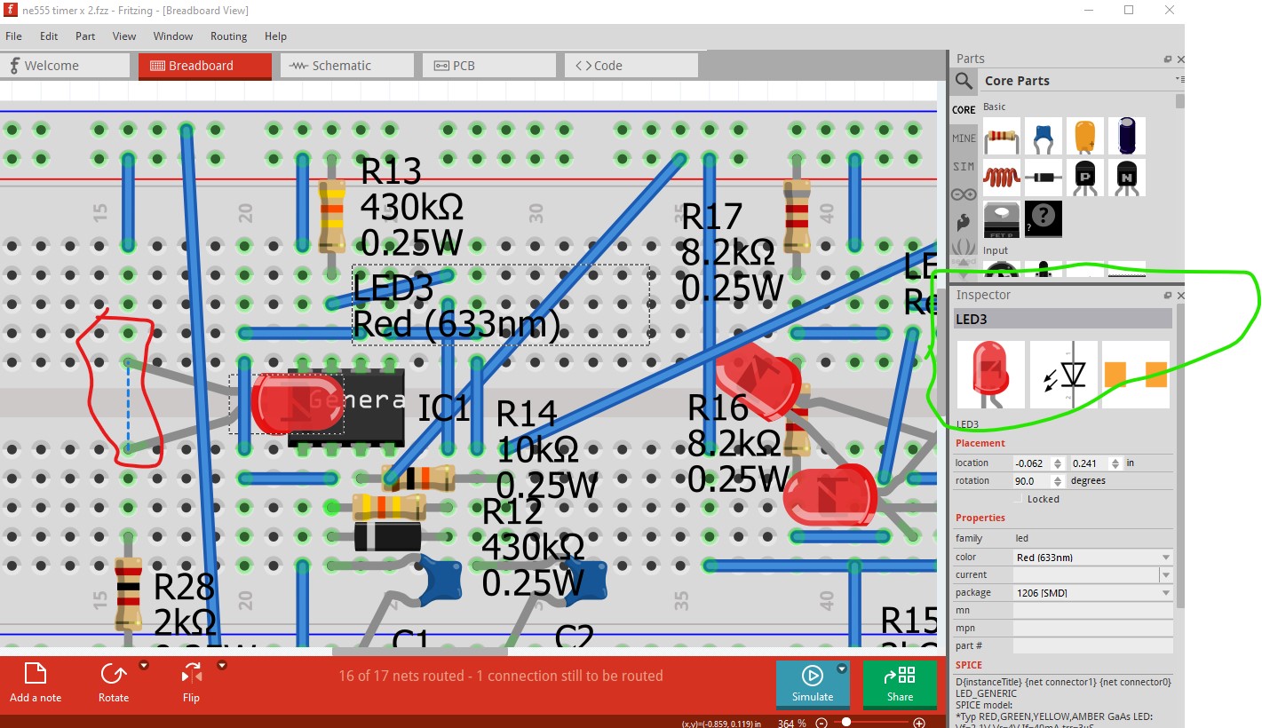Click the zoom in plus icon
The image size is (1262, 728).
[x=919, y=723]
